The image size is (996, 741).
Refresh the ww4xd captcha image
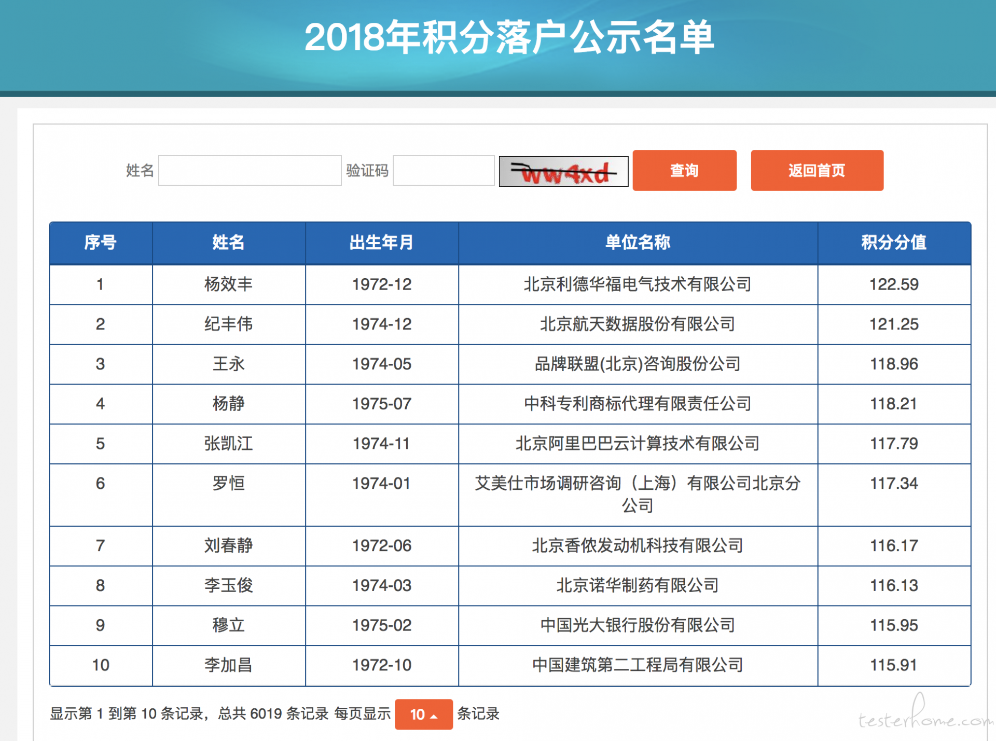tap(563, 171)
